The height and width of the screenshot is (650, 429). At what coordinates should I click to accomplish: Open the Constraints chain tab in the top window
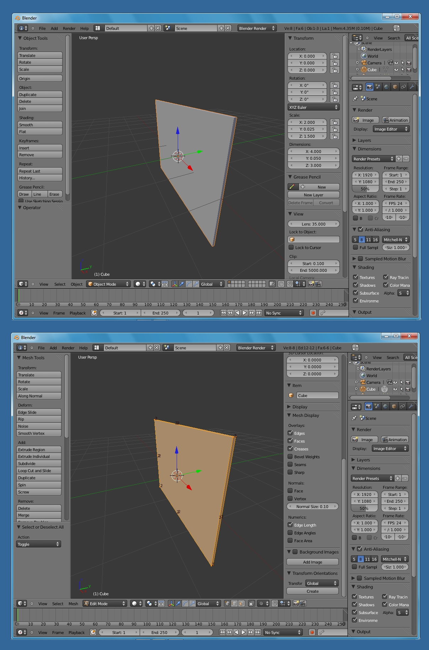pos(403,87)
